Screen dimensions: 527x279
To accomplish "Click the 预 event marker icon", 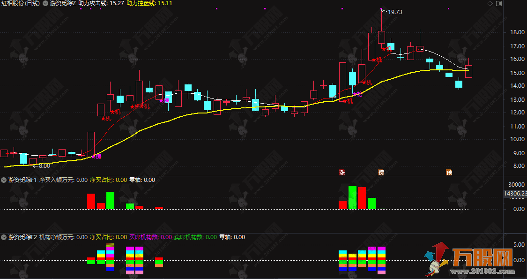I will (449, 172).
